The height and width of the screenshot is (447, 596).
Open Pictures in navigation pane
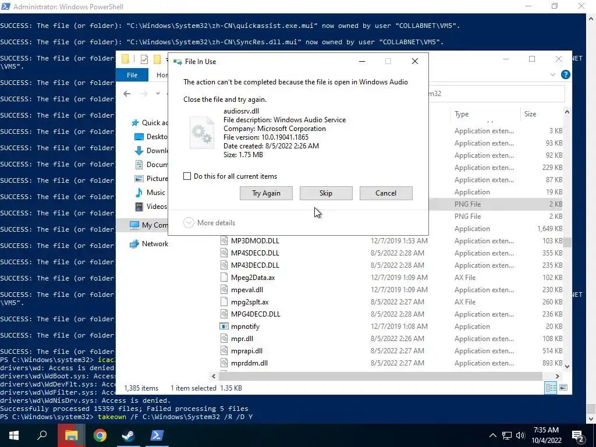[151, 179]
